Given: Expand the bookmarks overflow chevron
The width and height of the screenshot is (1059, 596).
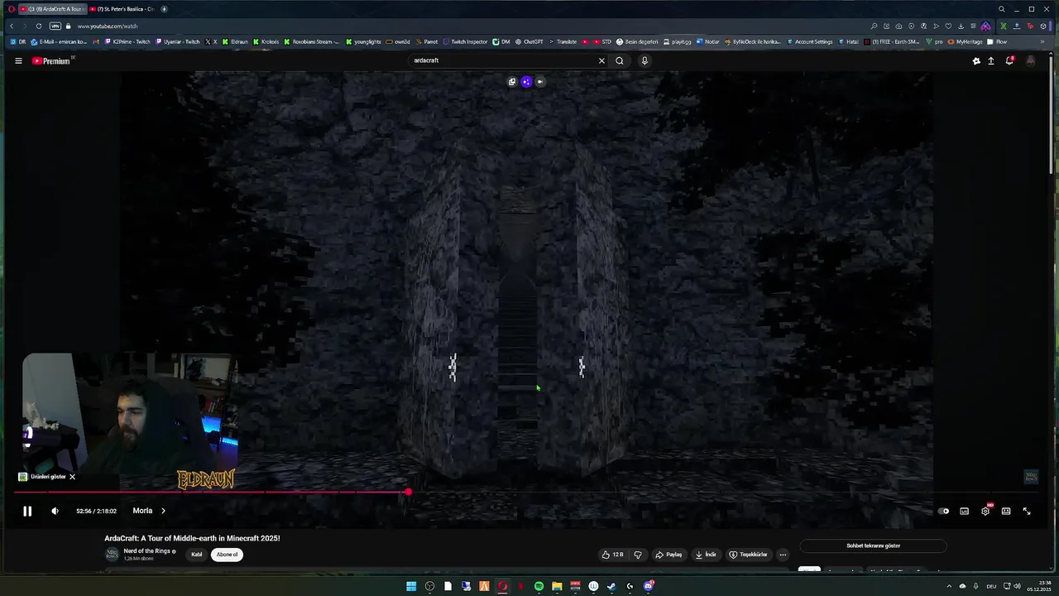Looking at the screenshot, I should 1042,41.
